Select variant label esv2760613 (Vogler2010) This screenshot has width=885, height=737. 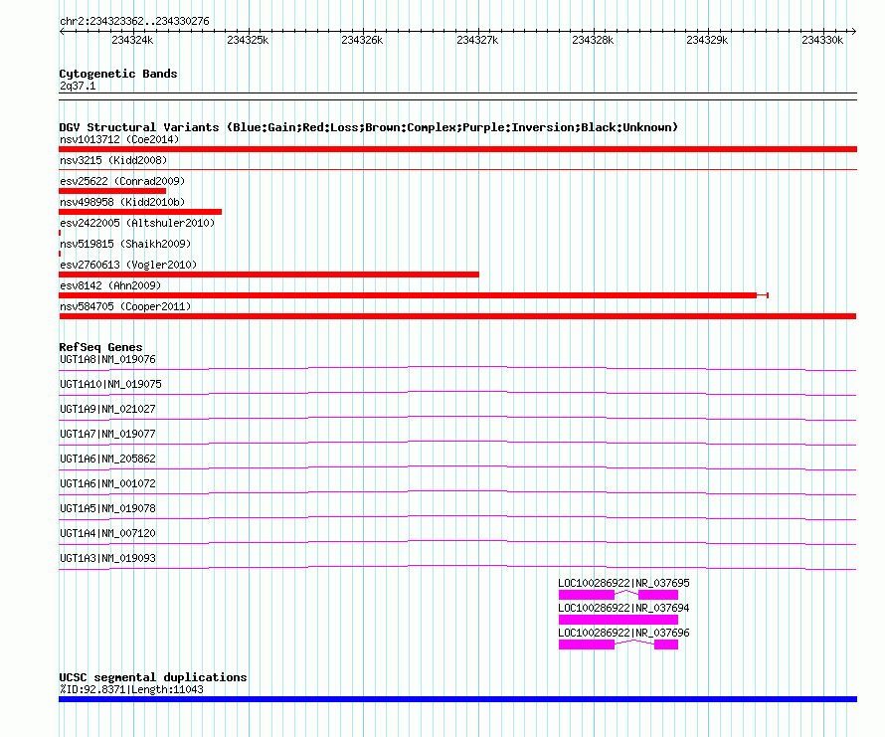[128, 265]
